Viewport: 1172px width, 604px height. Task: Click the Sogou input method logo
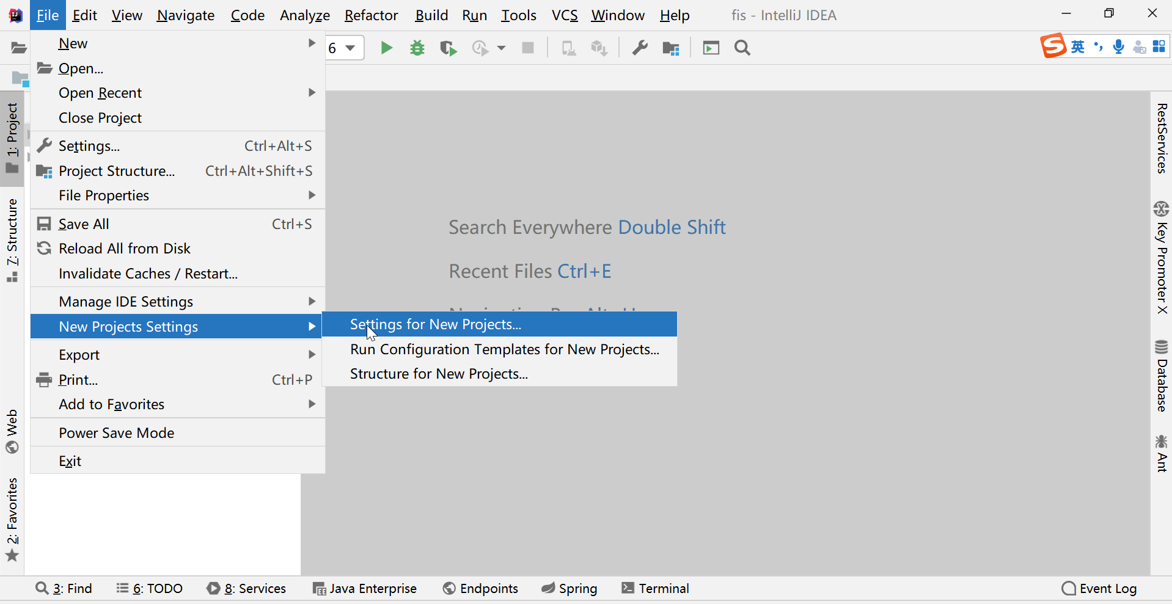coord(1053,46)
